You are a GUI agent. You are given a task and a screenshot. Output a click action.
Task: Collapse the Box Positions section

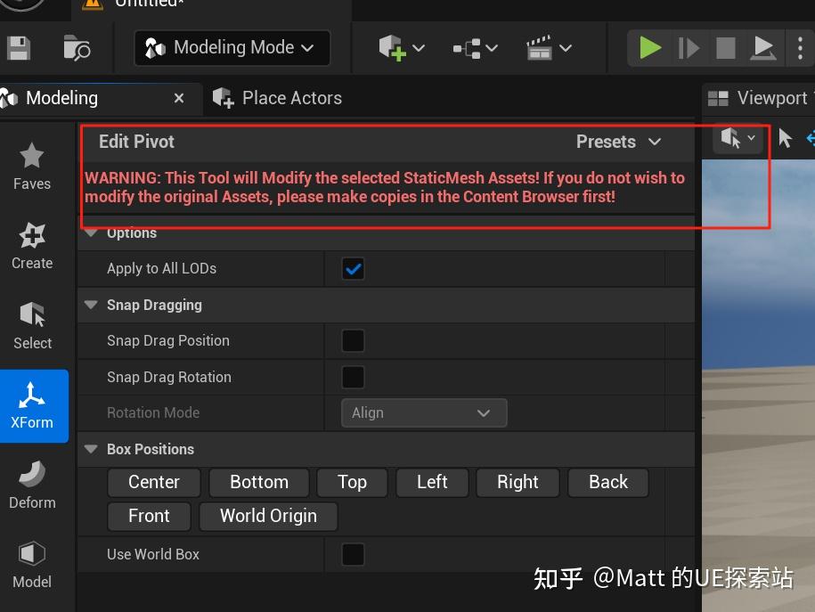point(91,449)
